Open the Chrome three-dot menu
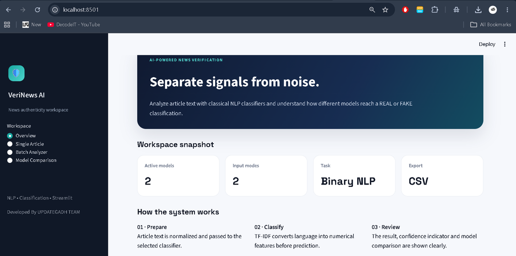This screenshot has height=256, width=516. (x=507, y=10)
